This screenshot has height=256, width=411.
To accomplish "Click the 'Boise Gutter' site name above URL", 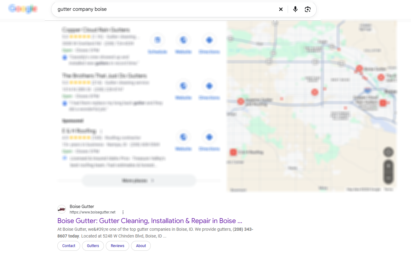I will (x=82, y=206).
